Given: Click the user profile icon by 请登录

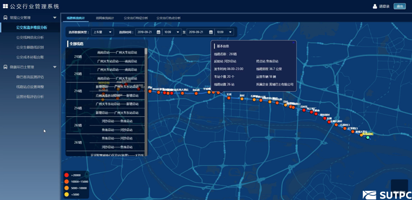Looking at the screenshot, I should tap(375, 6).
